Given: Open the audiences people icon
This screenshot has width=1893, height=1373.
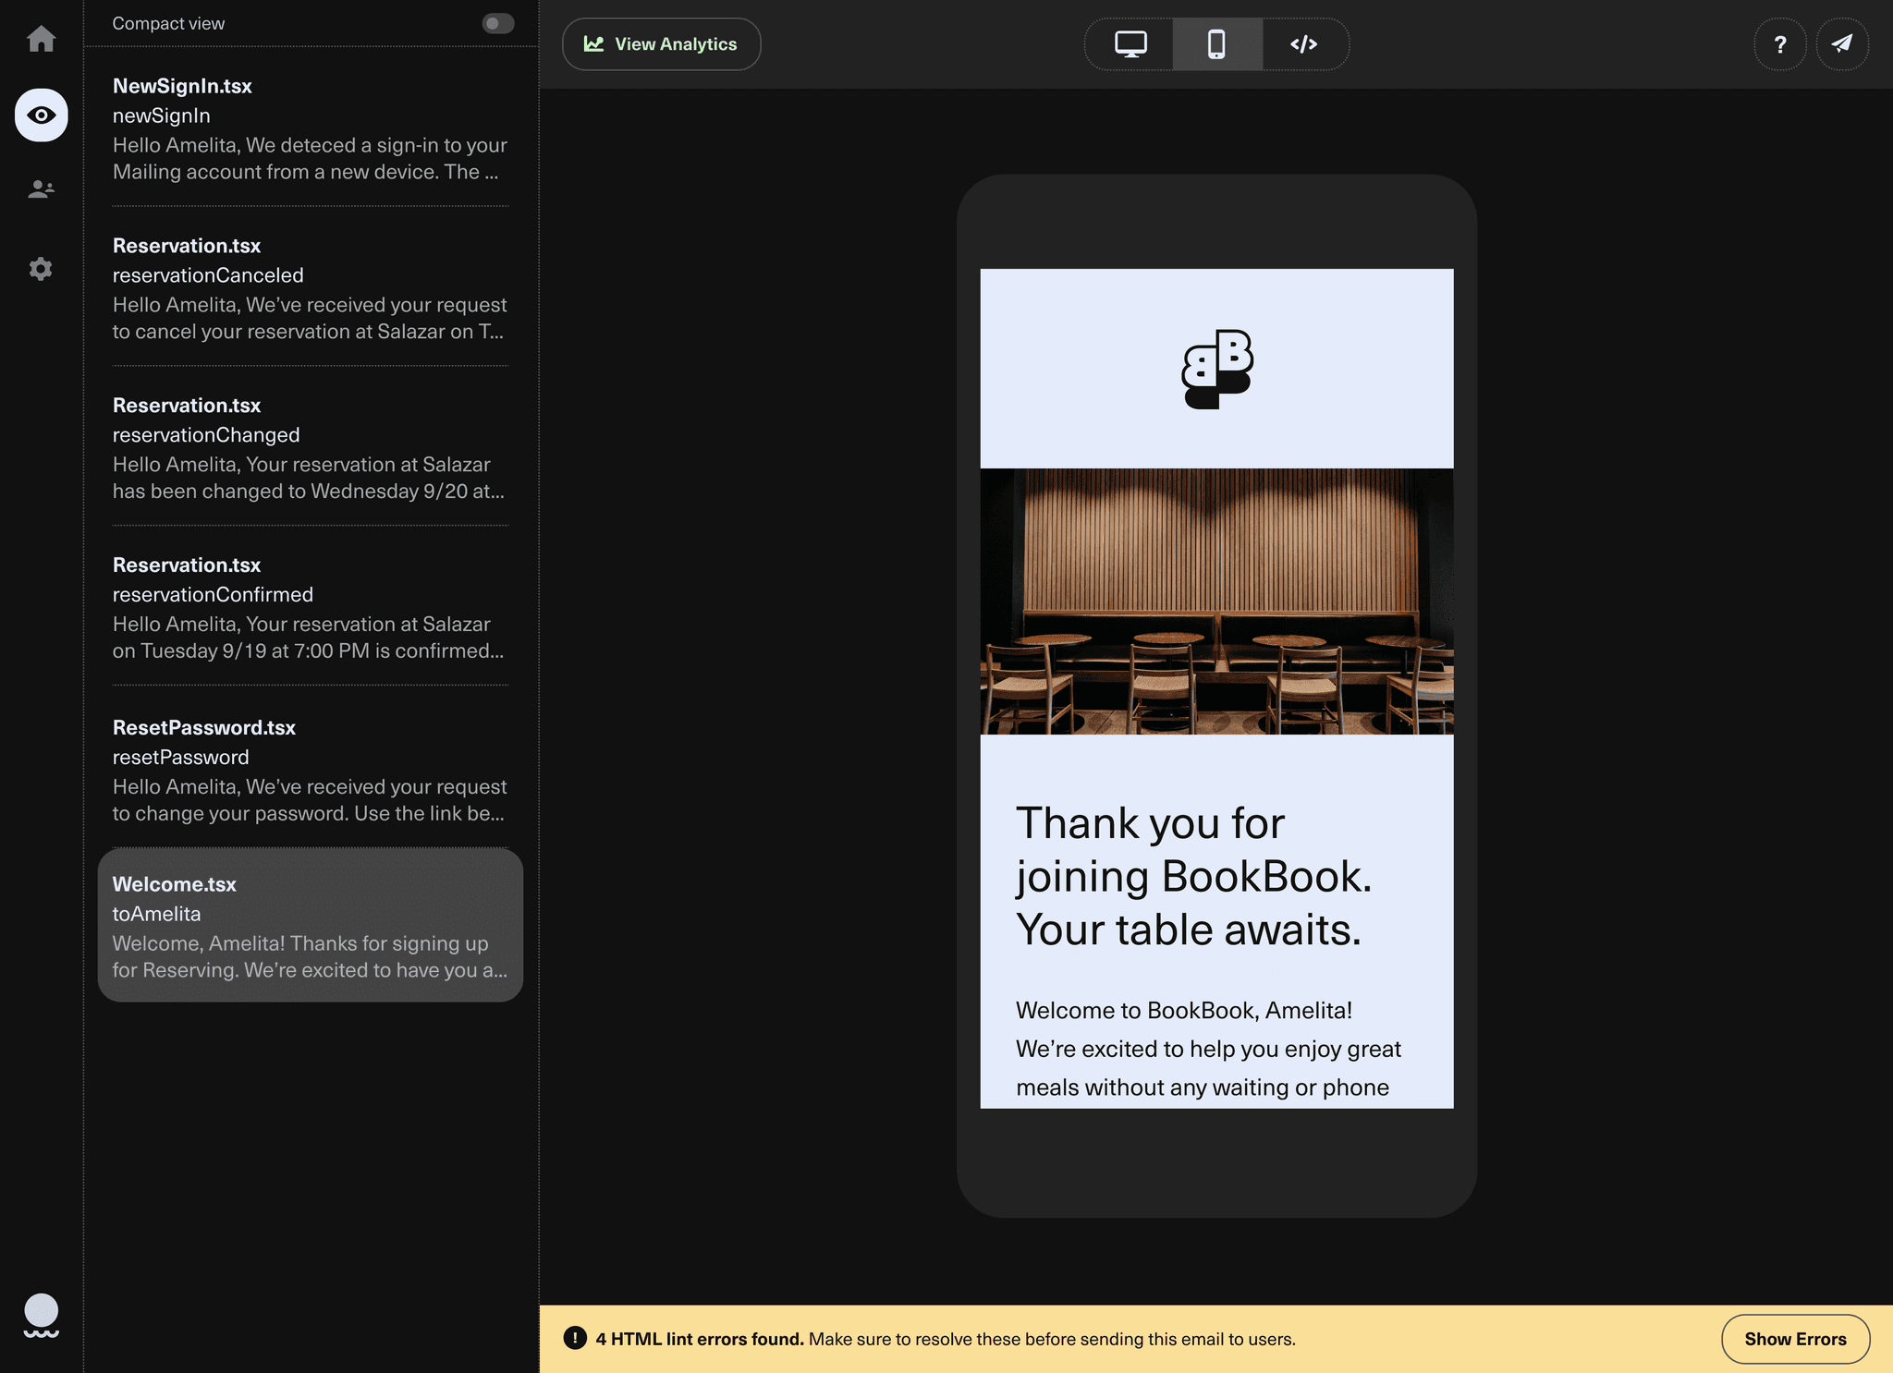Looking at the screenshot, I should (x=41, y=189).
